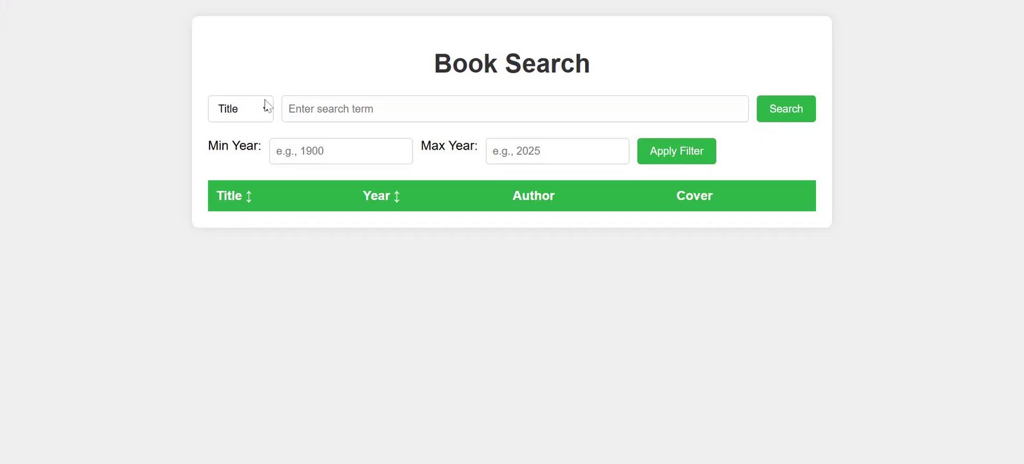Select the Author column header

533,196
